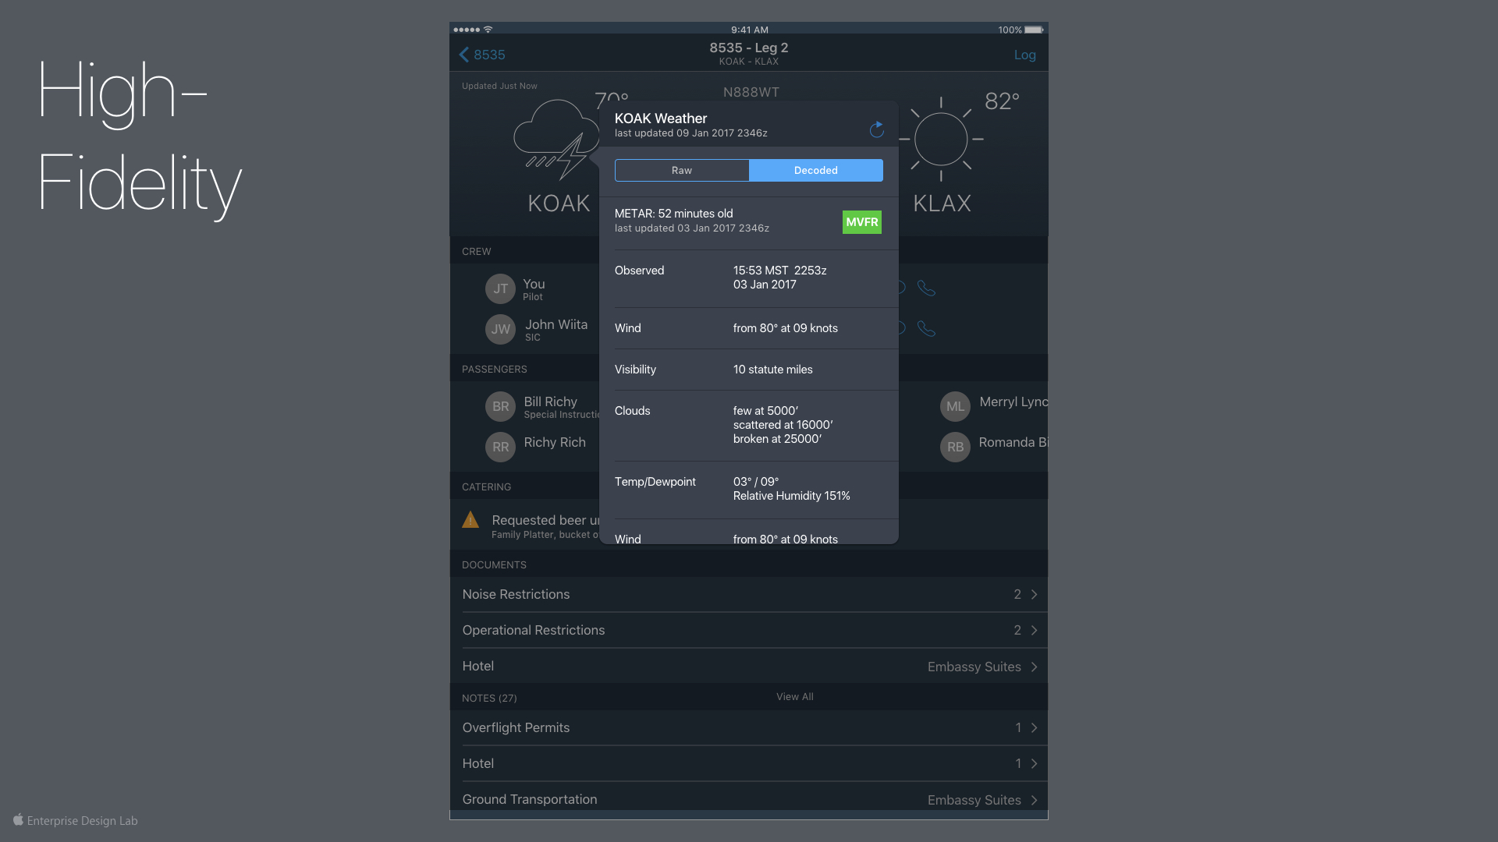
Task: Call John Wiita with phone icon
Action: coord(926,329)
